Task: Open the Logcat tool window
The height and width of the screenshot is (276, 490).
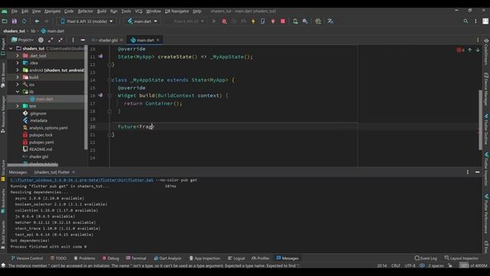Action: (237, 258)
